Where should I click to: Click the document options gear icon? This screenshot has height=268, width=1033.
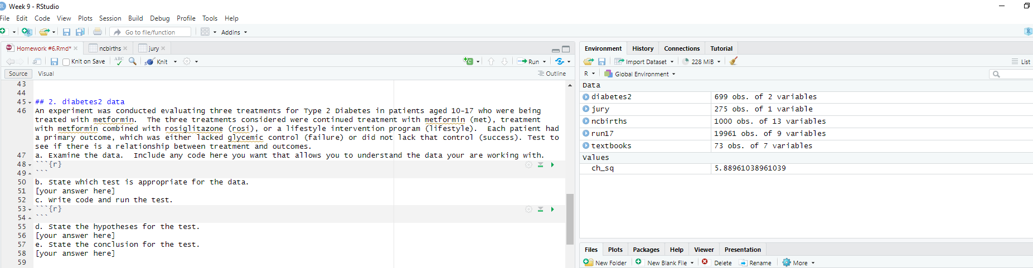tap(187, 61)
